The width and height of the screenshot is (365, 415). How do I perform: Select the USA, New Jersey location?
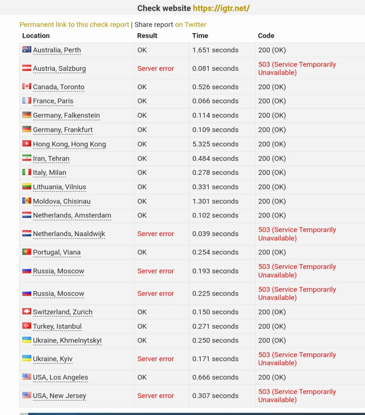point(59,396)
